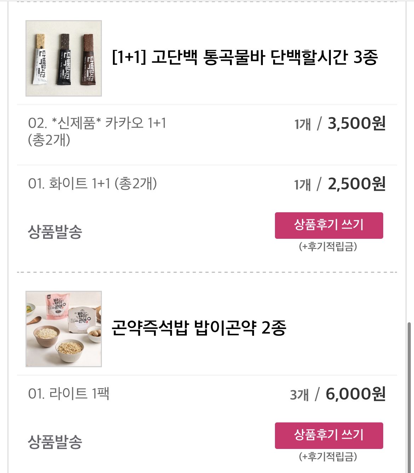Click the 6,000원 price

point(355,394)
